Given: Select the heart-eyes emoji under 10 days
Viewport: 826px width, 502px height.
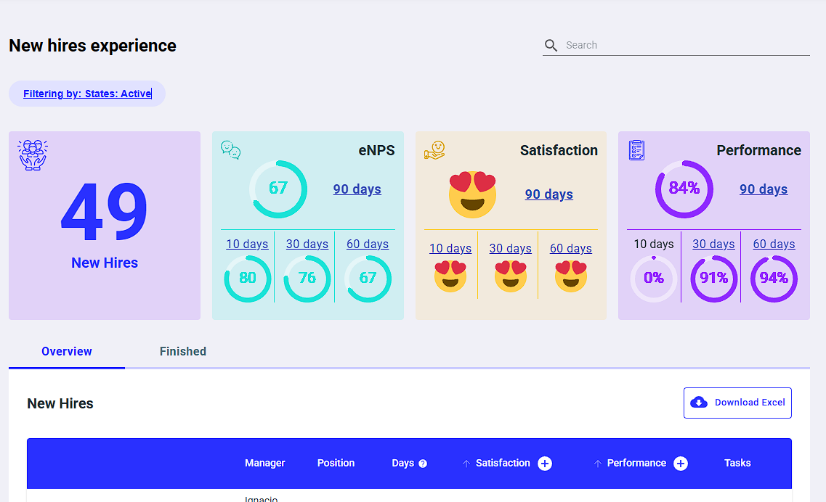Looking at the screenshot, I should pyautogui.click(x=450, y=276).
